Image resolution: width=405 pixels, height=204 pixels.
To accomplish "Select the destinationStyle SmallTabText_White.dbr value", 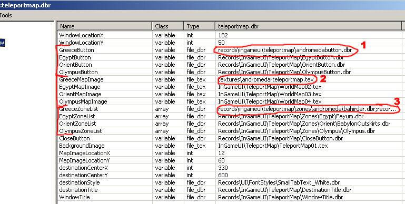I will [279, 182].
